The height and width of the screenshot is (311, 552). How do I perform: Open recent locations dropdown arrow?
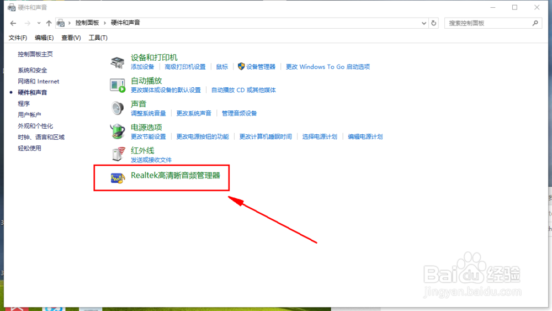[39, 23]
